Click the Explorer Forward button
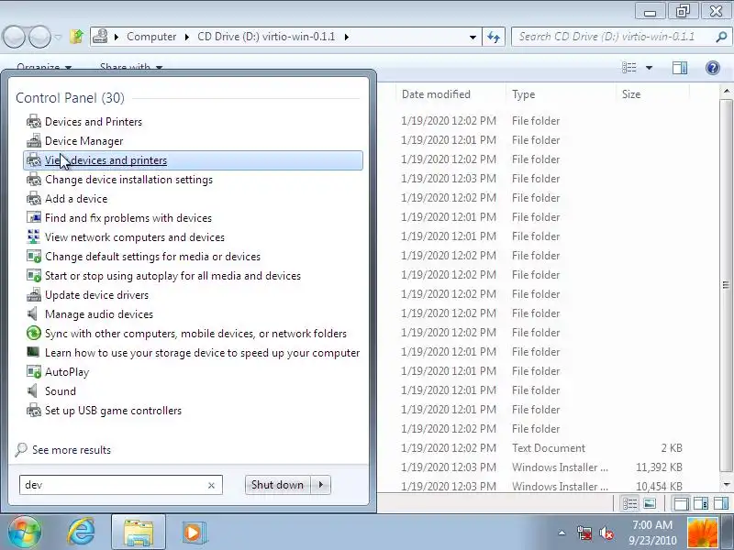This screenshot has width=734, height=550. tap(39, 37)
